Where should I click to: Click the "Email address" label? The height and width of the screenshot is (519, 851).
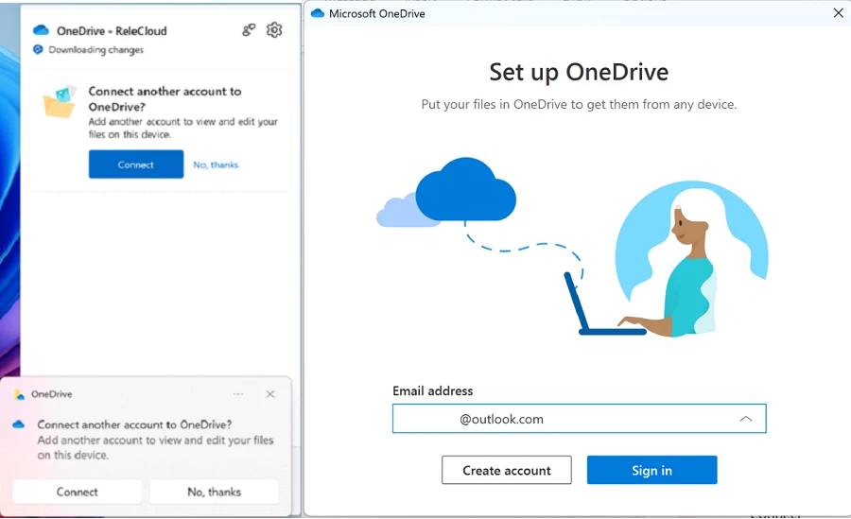(432, 390)
